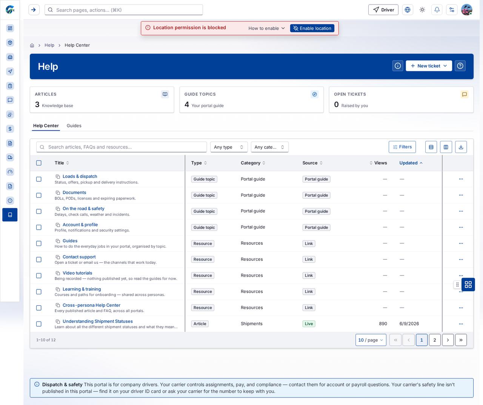The height and width of the screenshot is (405, 483).
Task: Toggle light theme sun icon
Action: coord(422,10)
